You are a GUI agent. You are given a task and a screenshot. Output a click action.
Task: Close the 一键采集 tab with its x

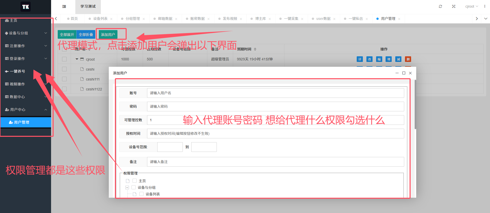pyautogui.click(x=302, y=19)
